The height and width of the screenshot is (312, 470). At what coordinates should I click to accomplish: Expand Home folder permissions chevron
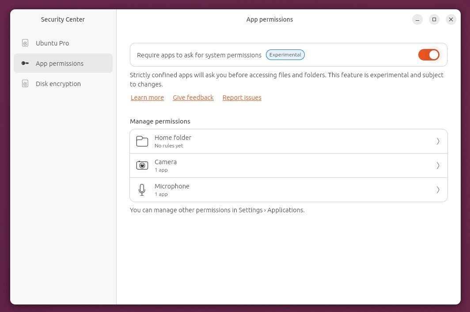[438, 141]
